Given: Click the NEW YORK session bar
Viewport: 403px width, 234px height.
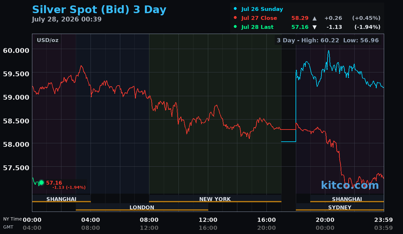Looking at the screenshot, I should (215, 199).
